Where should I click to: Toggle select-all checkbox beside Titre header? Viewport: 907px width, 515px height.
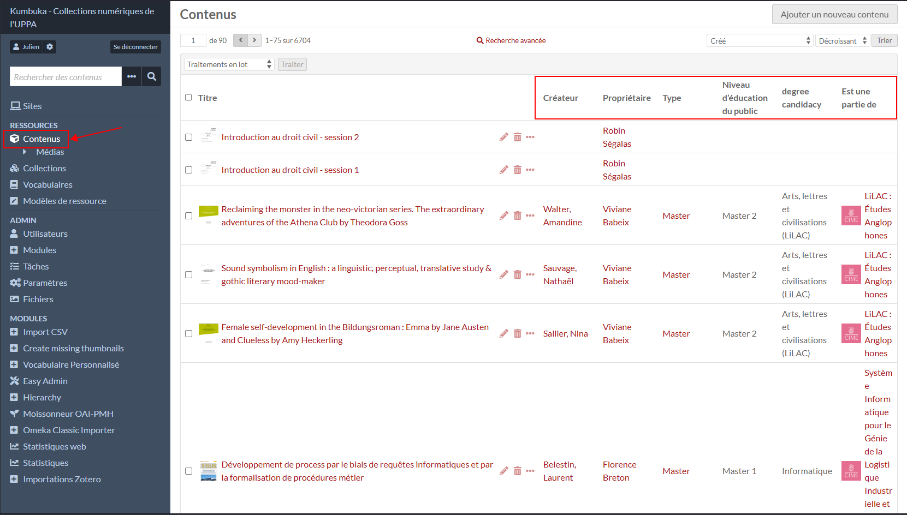click(188, 98)
